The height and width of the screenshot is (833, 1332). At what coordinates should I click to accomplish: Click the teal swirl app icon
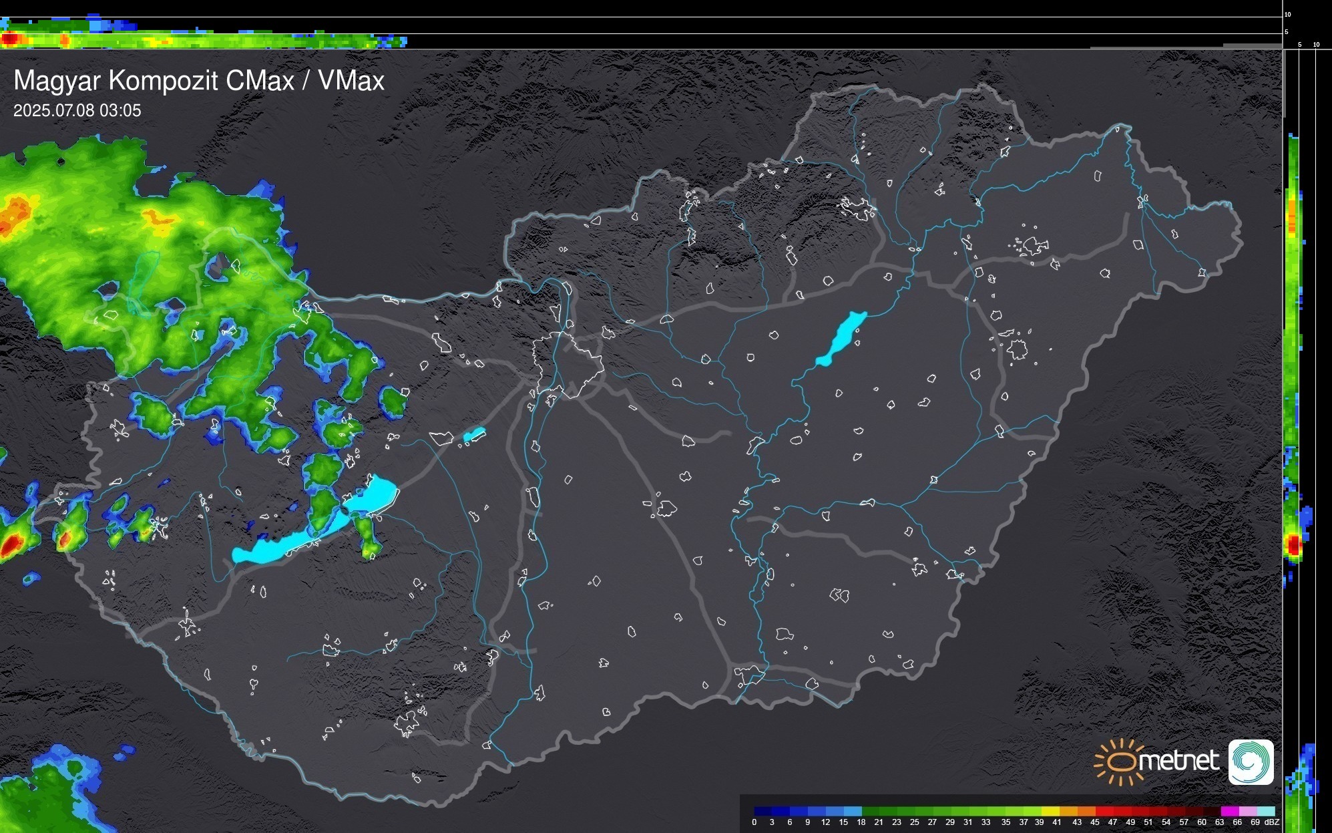coord(1251,762)
